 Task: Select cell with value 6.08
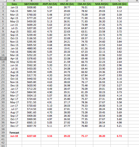[x=119, y=116]
